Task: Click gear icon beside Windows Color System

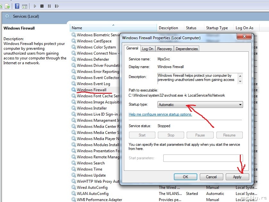Action: point(74,47)
